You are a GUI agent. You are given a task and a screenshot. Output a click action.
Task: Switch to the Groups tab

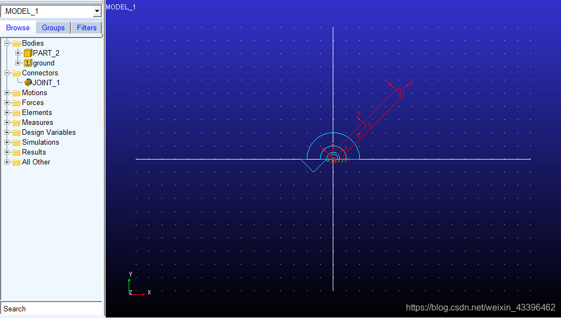pos(53,28)
